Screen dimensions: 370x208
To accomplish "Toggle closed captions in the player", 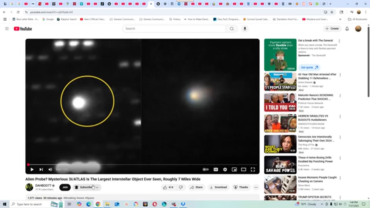I will click(216, 170).
